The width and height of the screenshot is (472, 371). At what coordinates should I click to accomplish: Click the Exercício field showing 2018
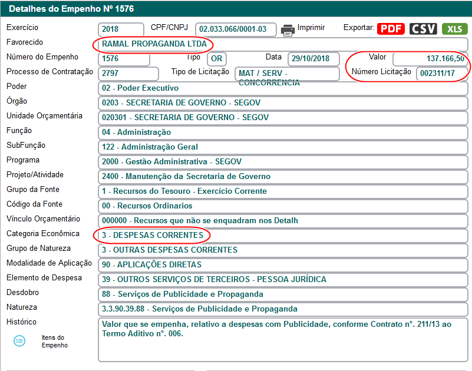coord(121,29)
